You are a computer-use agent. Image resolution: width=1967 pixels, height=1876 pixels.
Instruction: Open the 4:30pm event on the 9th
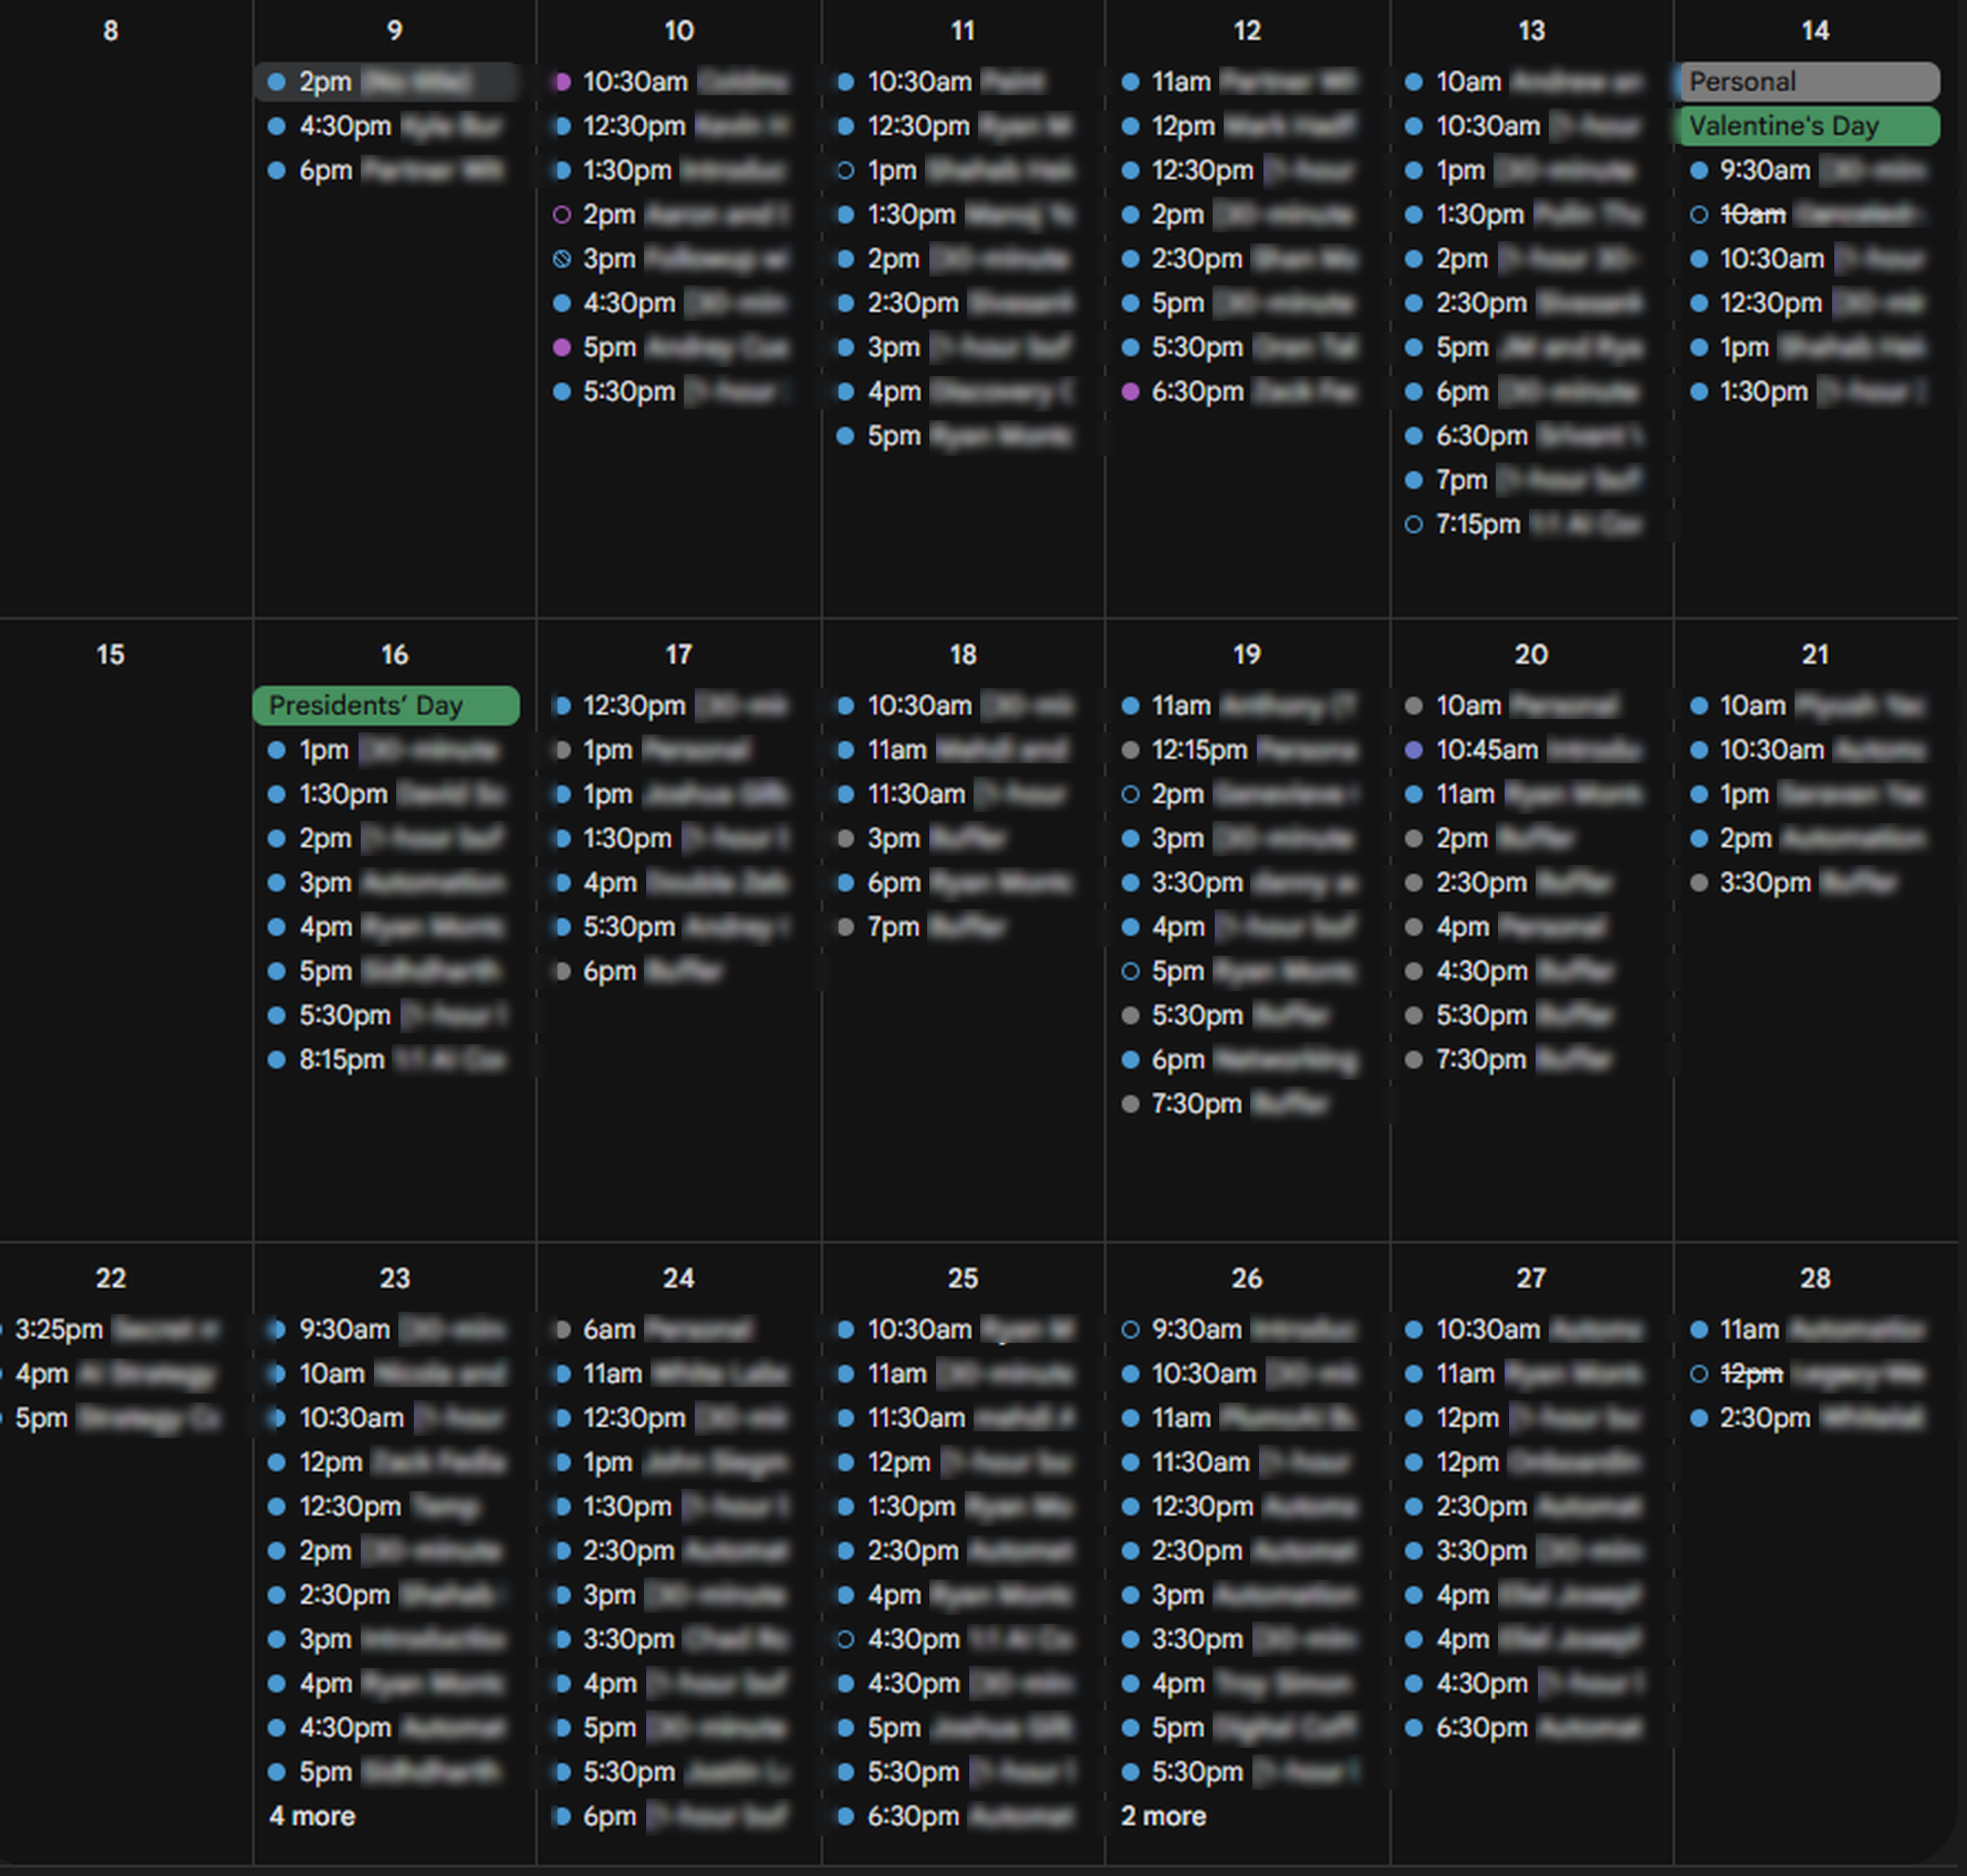pos(386,126)
